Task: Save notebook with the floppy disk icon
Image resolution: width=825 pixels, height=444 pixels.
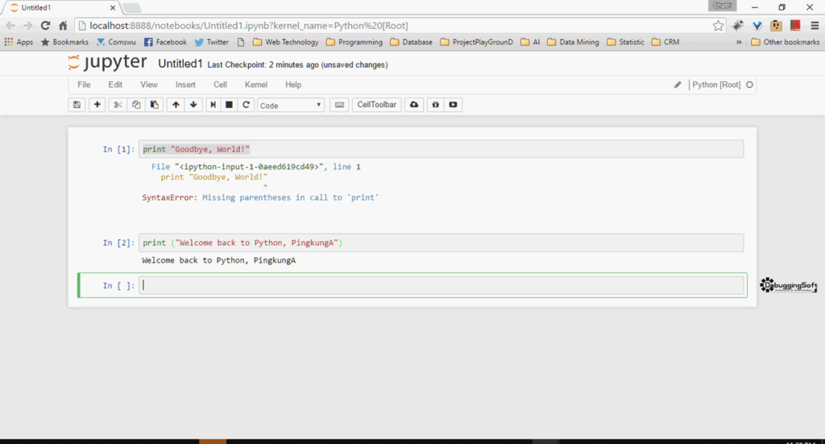Action: tap(77, 105)
